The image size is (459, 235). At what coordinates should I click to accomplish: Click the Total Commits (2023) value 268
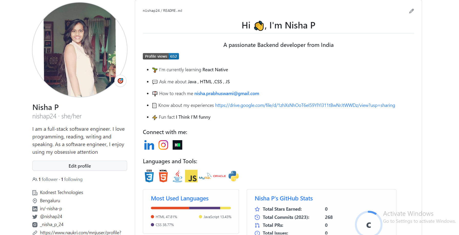coord(329,217)
